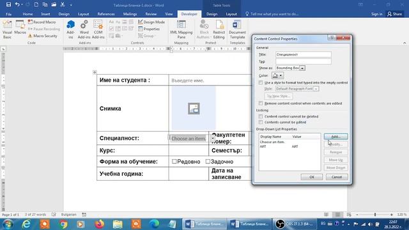
Task: Open Word Add-ins dialog
Action: (x=84, y=30)
